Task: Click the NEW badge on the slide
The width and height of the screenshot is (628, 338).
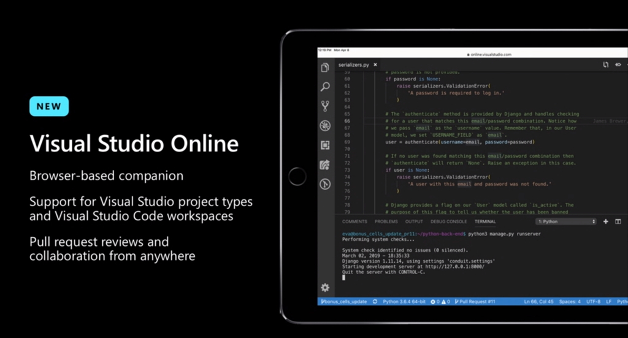Action: tap(49, 106)
